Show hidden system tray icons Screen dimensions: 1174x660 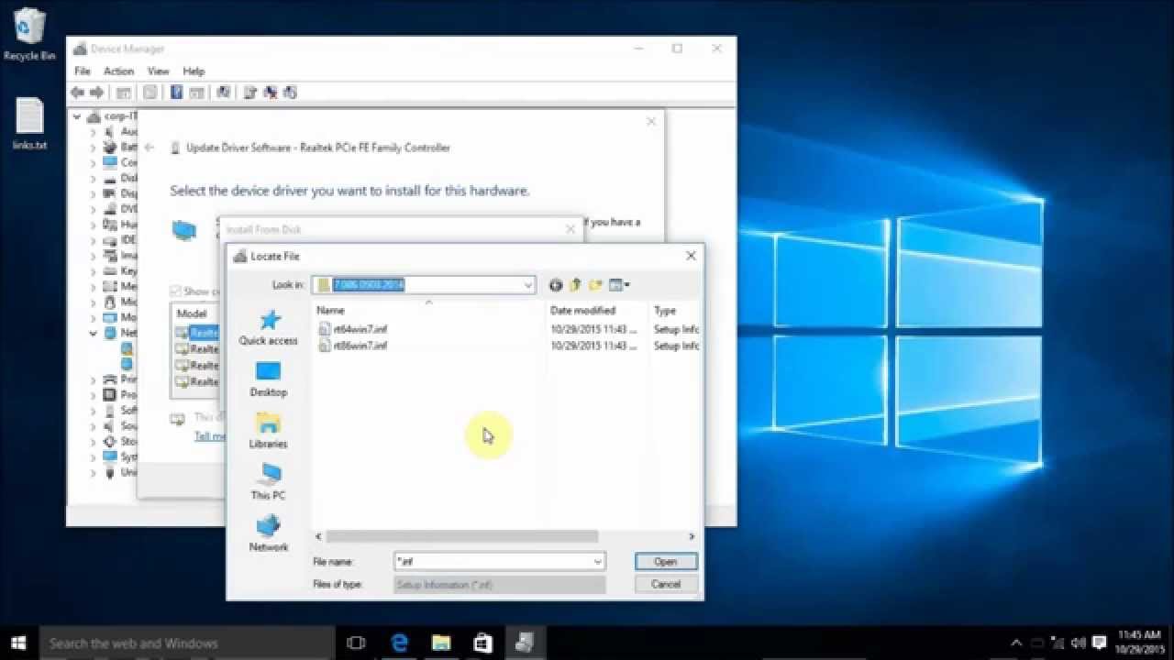coord(1016,643)
